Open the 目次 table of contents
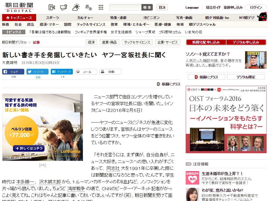This screenshot has width=268, height=201. [x=162, y=8]
